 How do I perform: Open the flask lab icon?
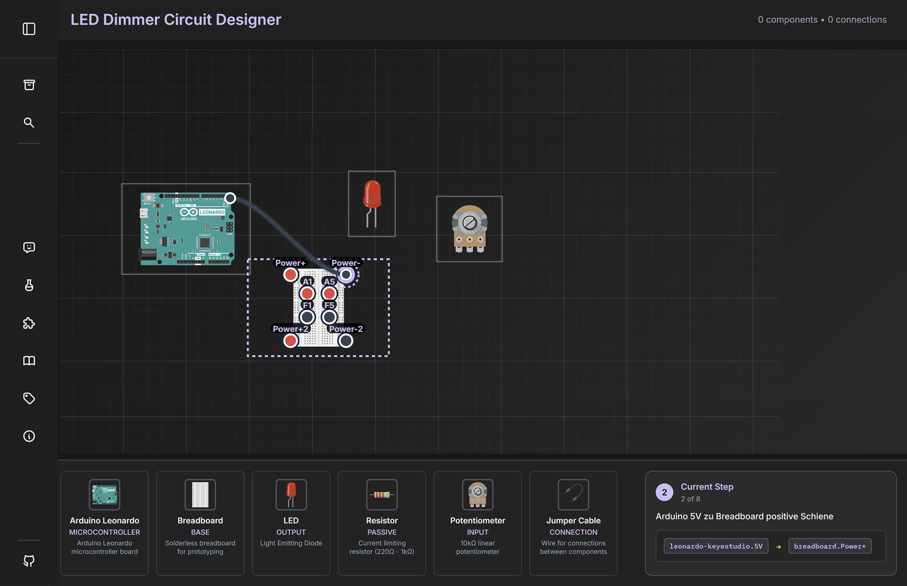pyautogui.click(x=29, y=285)
